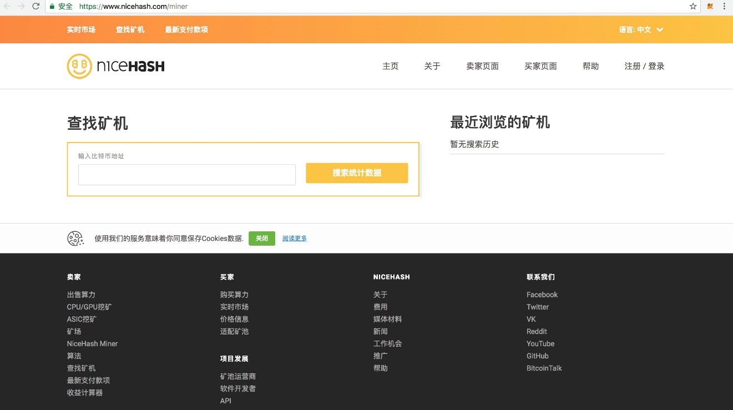Focus the 输入比特币地址 input field
Viewport: 733px width, 410px height.
187,175
